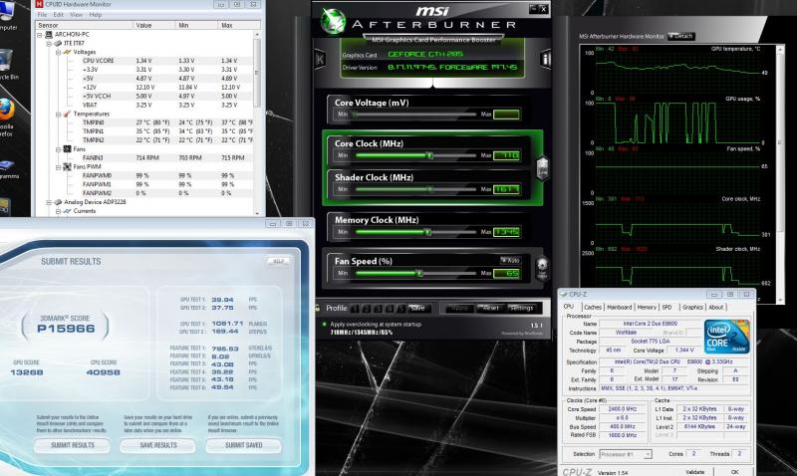797x476 pixels.
Task: Collapse the Fans tree node
Action: point(58,149)
